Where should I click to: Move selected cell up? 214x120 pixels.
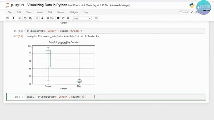point(37,18)
